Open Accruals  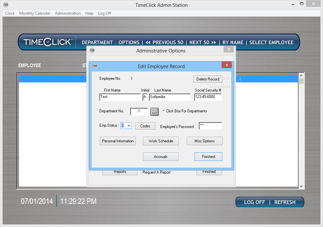(x=161, y=157)
